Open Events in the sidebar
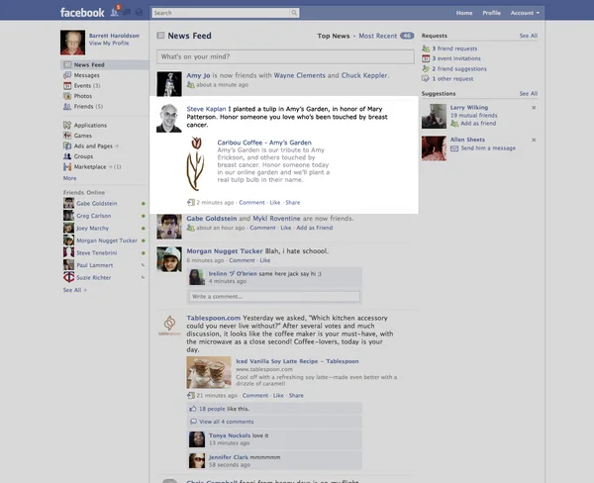594x483 pixels. (82, 86)
